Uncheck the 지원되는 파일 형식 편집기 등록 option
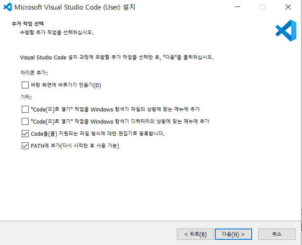 click(x=25, y=134)
